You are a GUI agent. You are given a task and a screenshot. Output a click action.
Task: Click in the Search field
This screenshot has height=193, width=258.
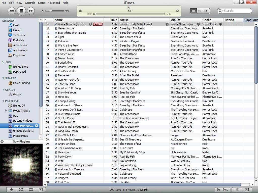(x=236, y=11)
